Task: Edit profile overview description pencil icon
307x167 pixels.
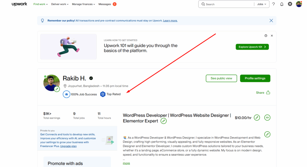Action: tap(267, 134)
